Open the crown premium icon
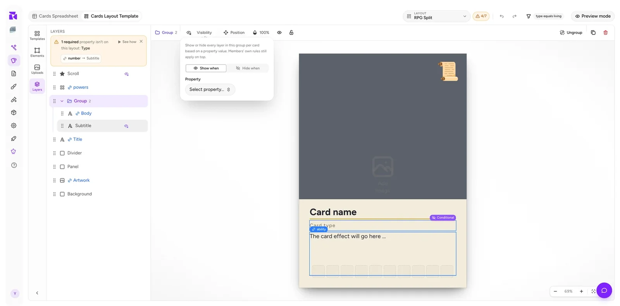 [x=14, y=151]
